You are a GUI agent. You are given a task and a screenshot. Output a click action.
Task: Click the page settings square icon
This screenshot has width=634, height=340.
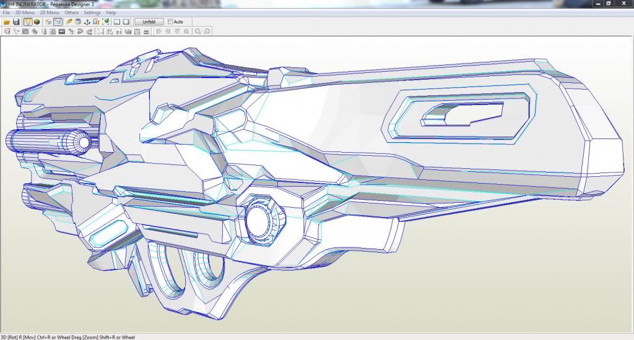point(137,32)
